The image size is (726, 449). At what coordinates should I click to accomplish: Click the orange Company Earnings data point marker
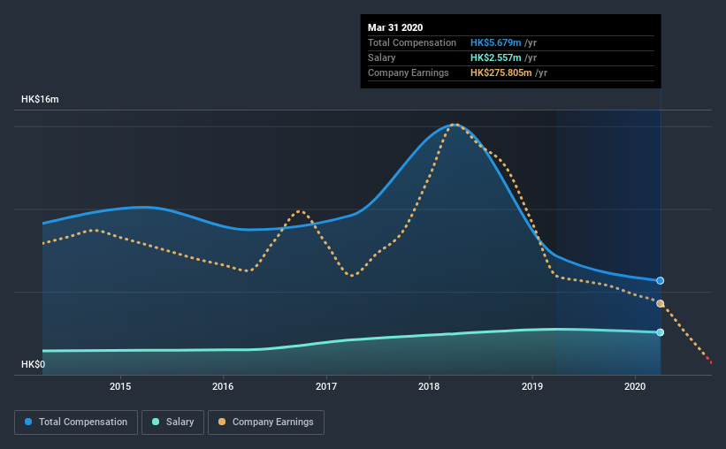[x=661, y=304]
